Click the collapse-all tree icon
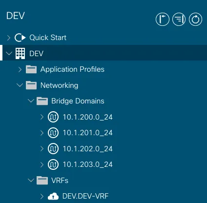The image size is (207, 203). pyautogui.click(x=179, y=20)
